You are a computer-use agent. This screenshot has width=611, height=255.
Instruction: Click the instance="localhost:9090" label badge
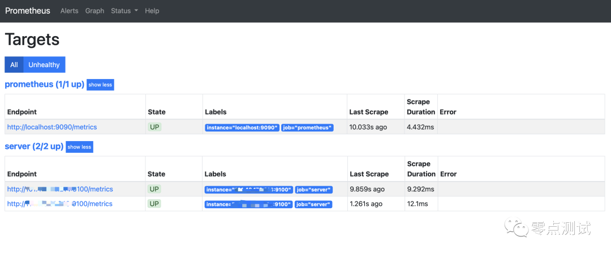click(242, 128)
